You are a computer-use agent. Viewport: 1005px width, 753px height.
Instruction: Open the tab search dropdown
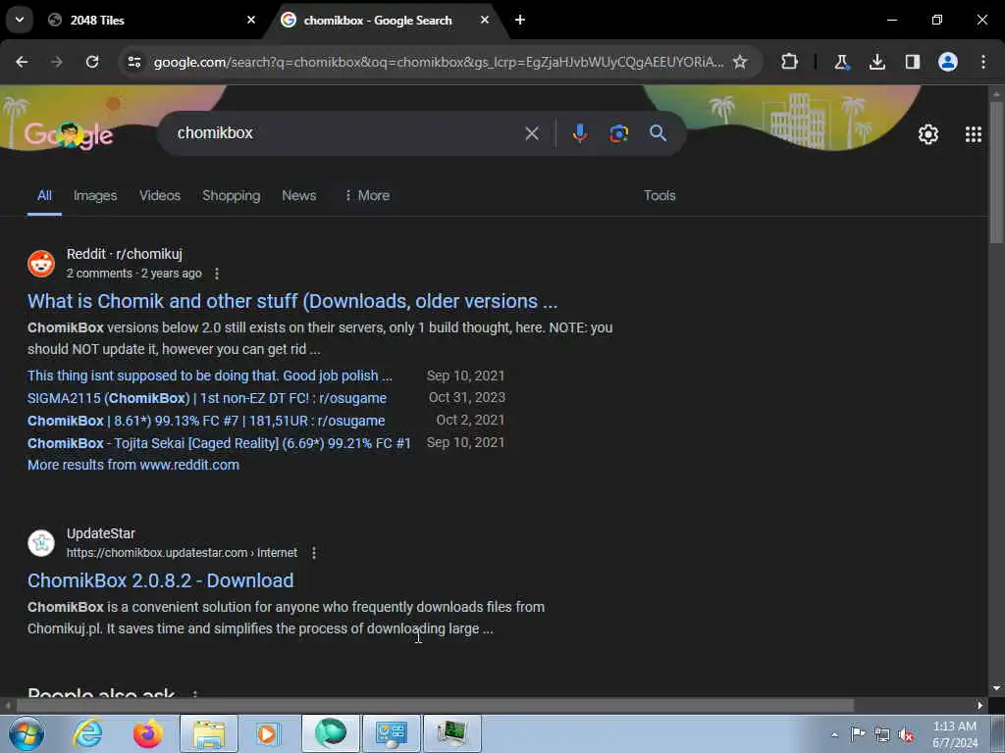pyautogui.click(x=20, y=20)
